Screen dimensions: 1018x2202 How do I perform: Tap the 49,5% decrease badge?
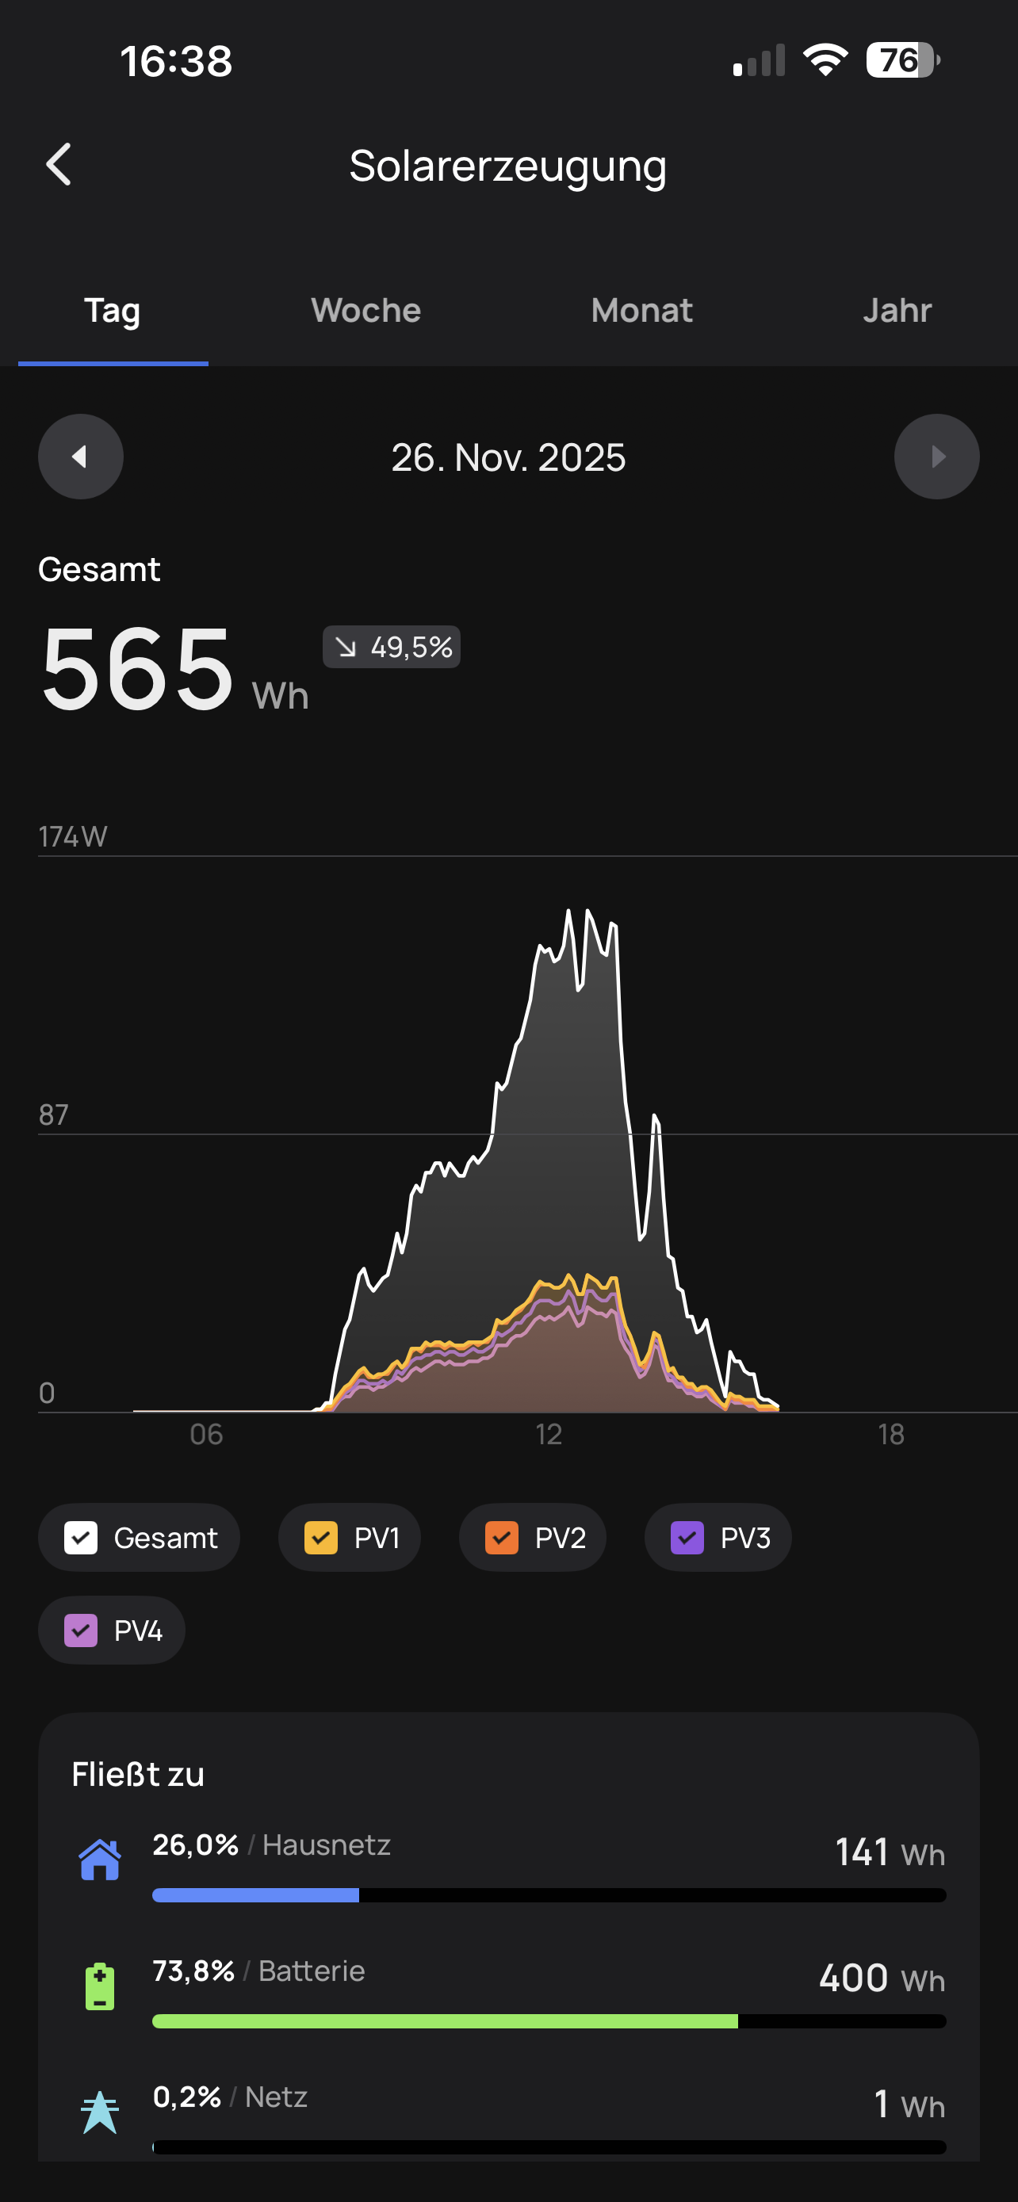(x=392, y=647)
